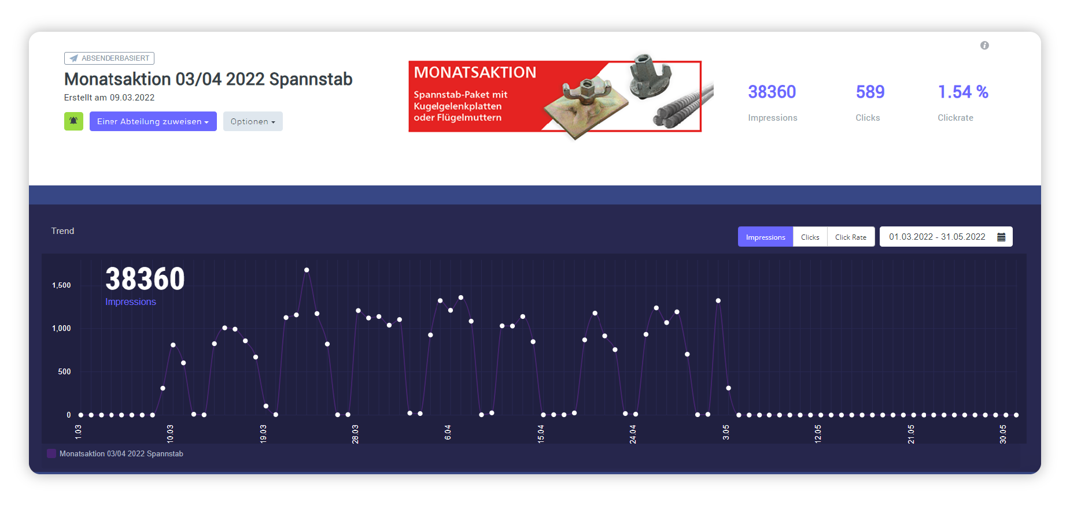Switch to the Clicks trend tab

coord(810,237)
